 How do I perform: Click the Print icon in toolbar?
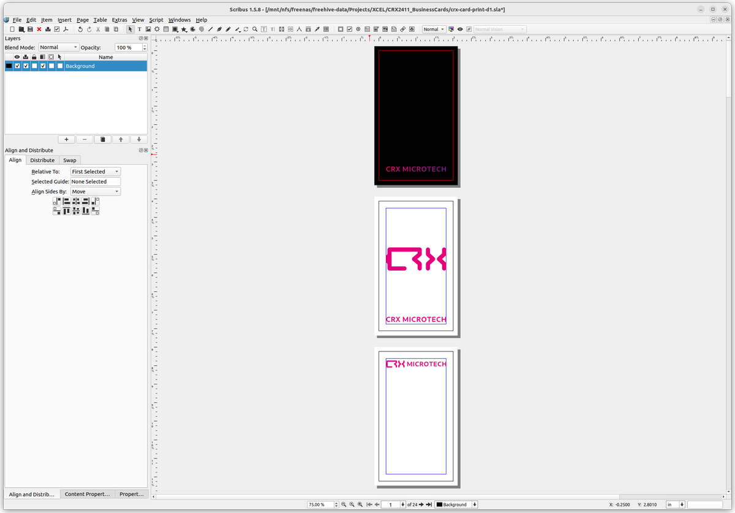(x=48, y=29)
